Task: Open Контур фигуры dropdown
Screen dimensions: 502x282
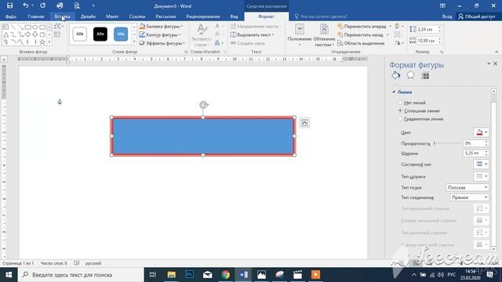Action: click(x=160, y=34)
